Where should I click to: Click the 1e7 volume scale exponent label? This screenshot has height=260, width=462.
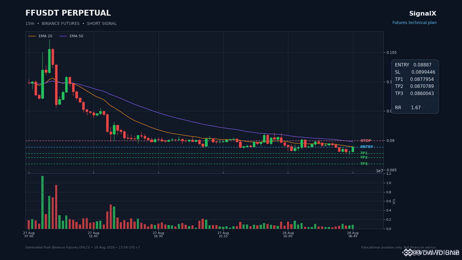(x=379, y=171)
